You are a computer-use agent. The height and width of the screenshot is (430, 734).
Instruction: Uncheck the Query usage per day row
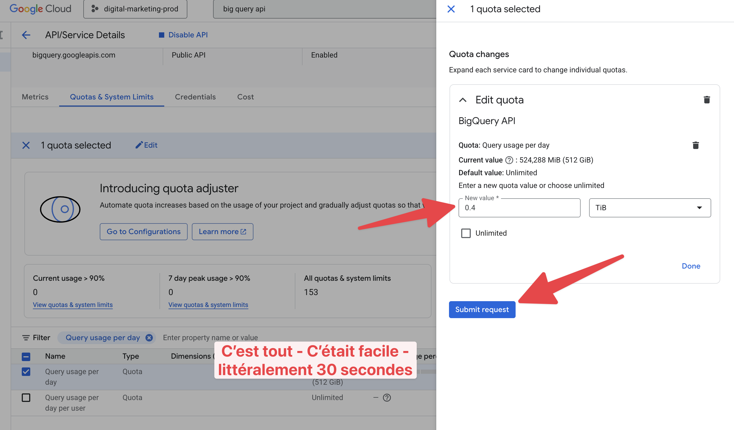pos(26,371)
